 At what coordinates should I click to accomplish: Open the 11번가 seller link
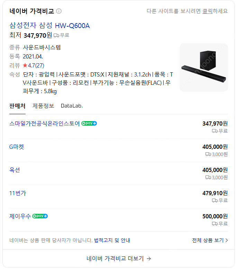click(18, 193)
